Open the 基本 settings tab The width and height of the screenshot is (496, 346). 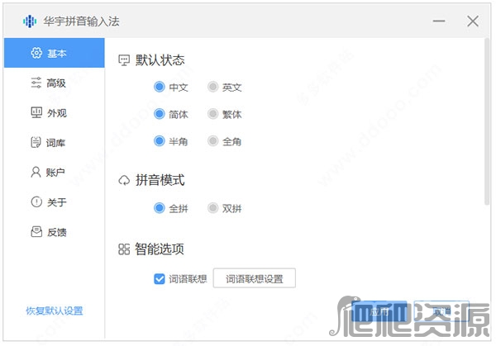click(54, 53)
